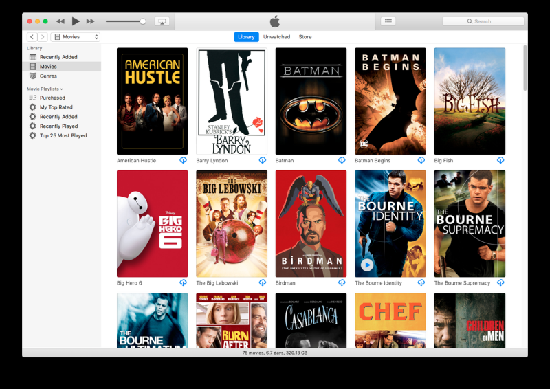
Task: Click the AirPlay icon in the toolbar
Action: (x=162, y=21)
